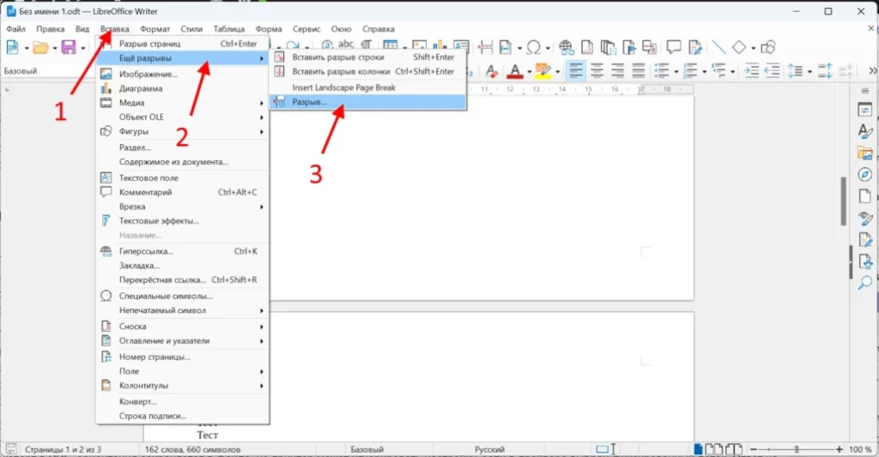Choose Insert Landscape Page Break
The height and width of the screenshot is (457, 879).
367,87
